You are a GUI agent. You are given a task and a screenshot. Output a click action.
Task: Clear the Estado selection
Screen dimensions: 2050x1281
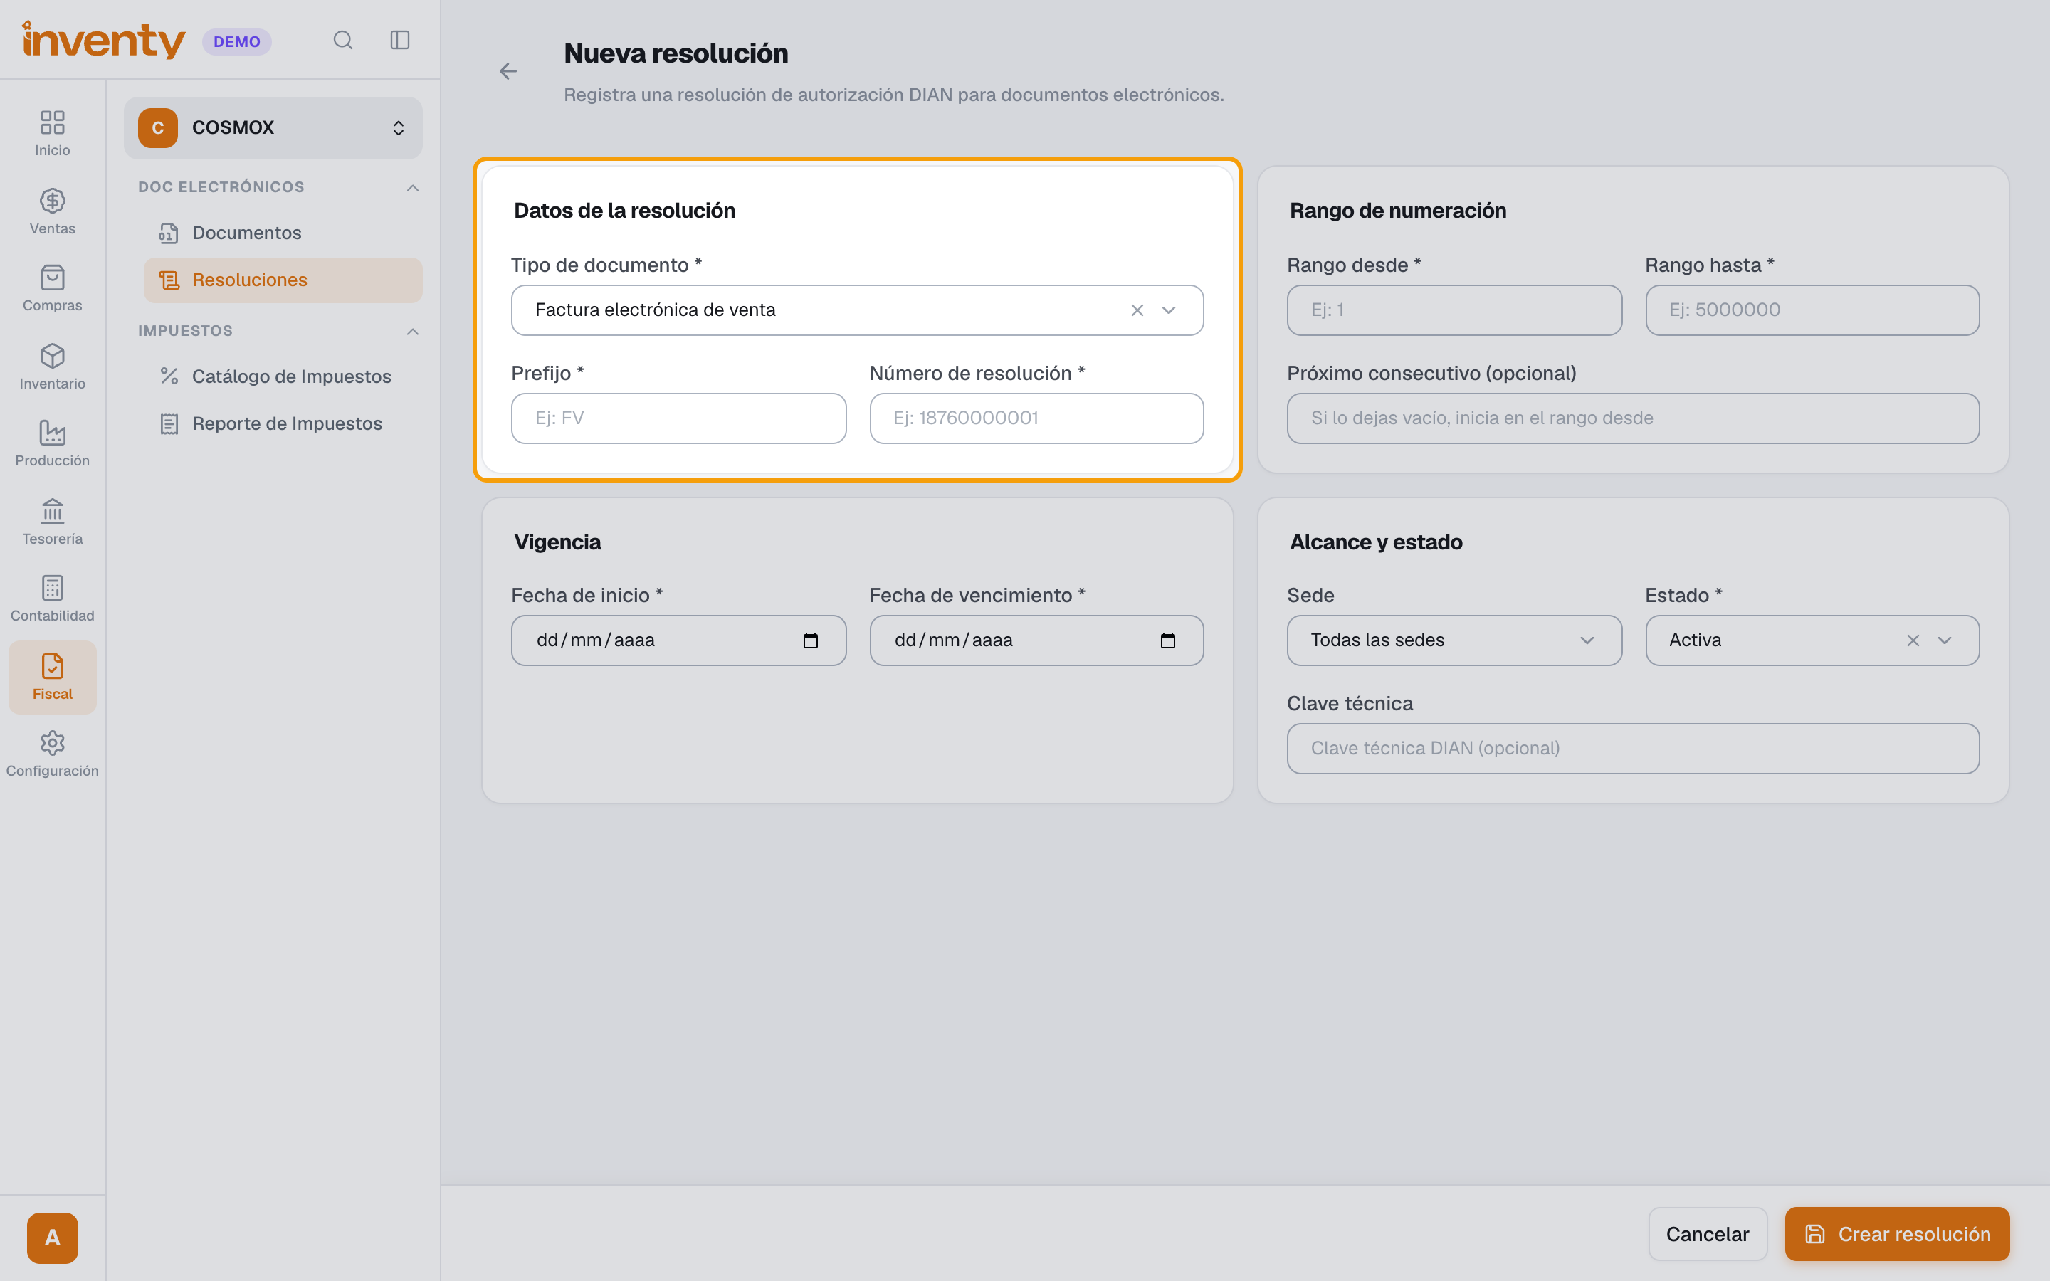pos(1913,640)
